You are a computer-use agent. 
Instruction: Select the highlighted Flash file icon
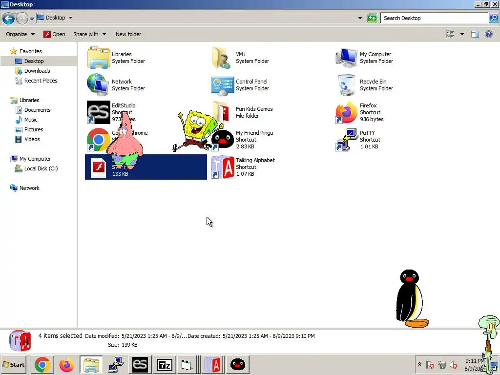[99, 167]
